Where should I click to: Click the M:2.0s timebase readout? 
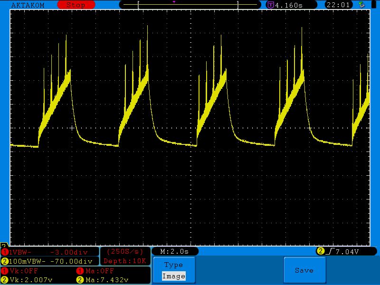pos(174,251)
